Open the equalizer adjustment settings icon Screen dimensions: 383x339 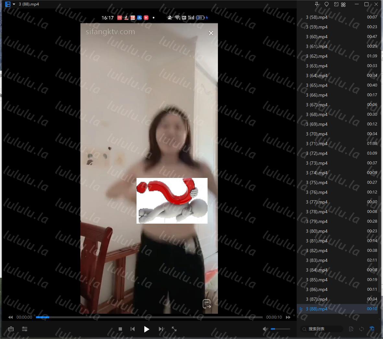pos(25,329)
